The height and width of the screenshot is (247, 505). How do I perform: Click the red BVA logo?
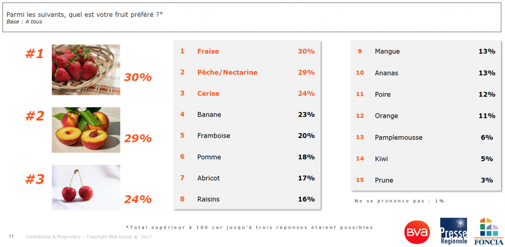tap(417, 232)
